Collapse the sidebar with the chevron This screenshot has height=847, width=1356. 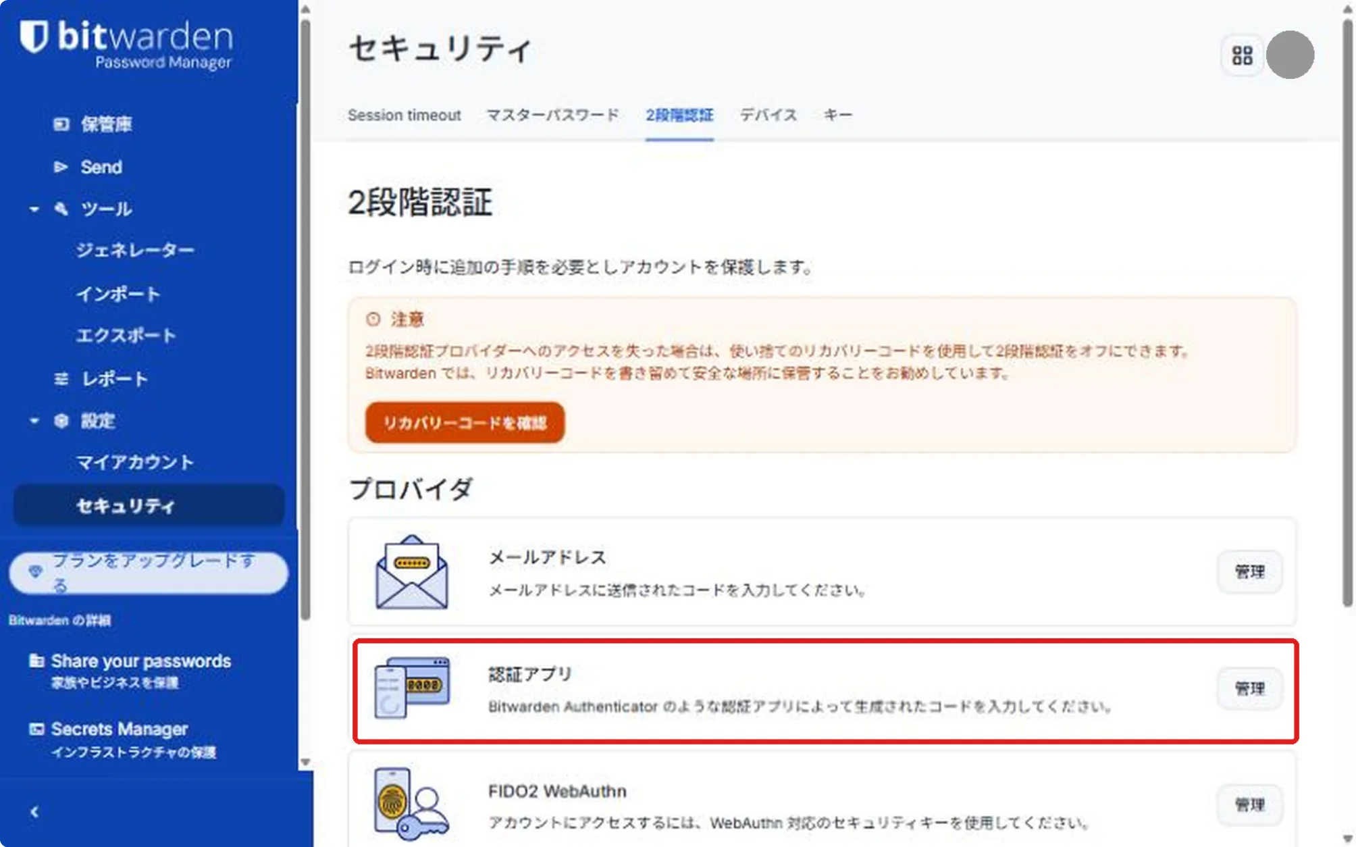[34, 812]
